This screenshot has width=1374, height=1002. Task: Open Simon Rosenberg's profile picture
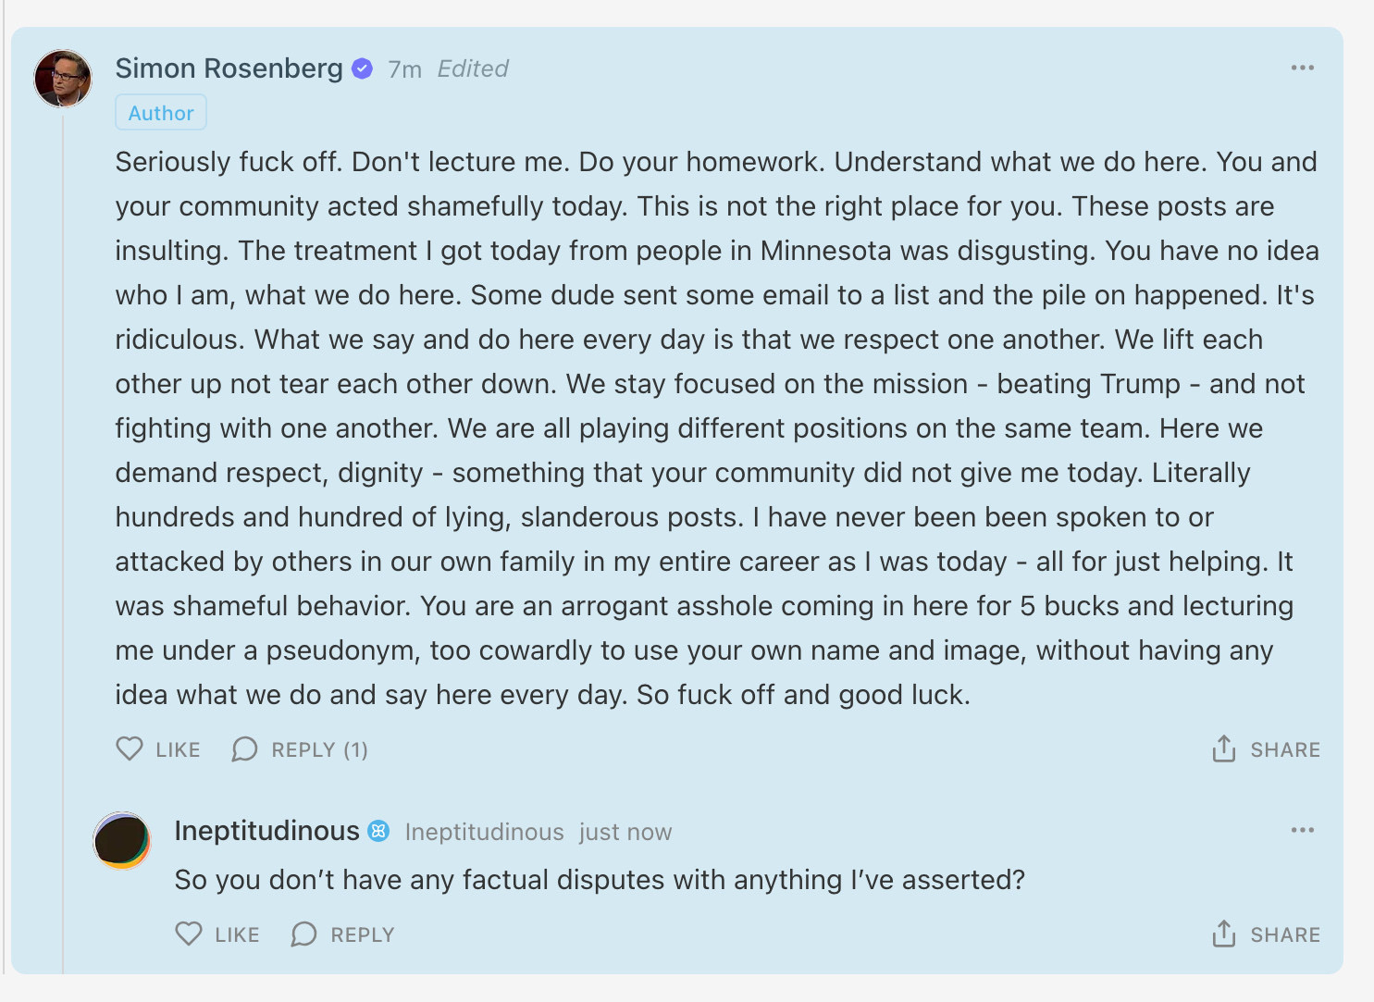(63, 78)
